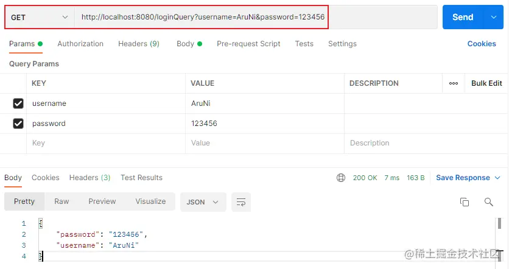Open the request Body tab
Image resolution: width=509 pixels, height=269 pixels.
coord(189,44)
